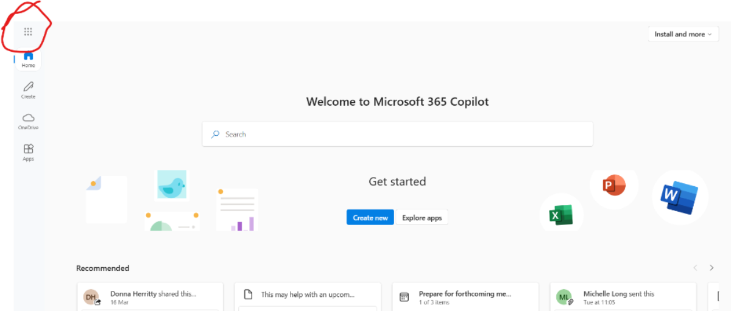Click the Word app icon

(x=679, y=197)
